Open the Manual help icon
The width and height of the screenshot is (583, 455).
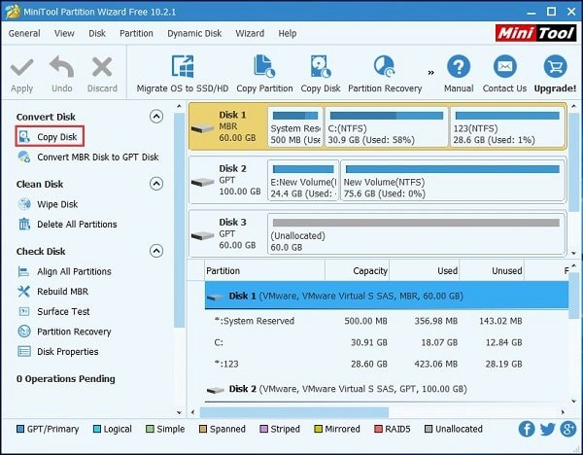(x=459, y=66)
